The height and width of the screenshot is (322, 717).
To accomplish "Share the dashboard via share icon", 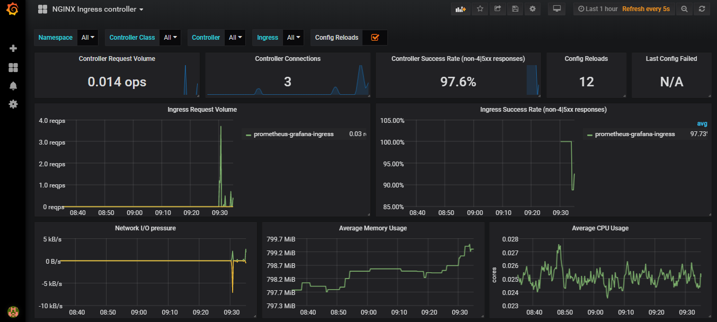I will coord(498,9).
